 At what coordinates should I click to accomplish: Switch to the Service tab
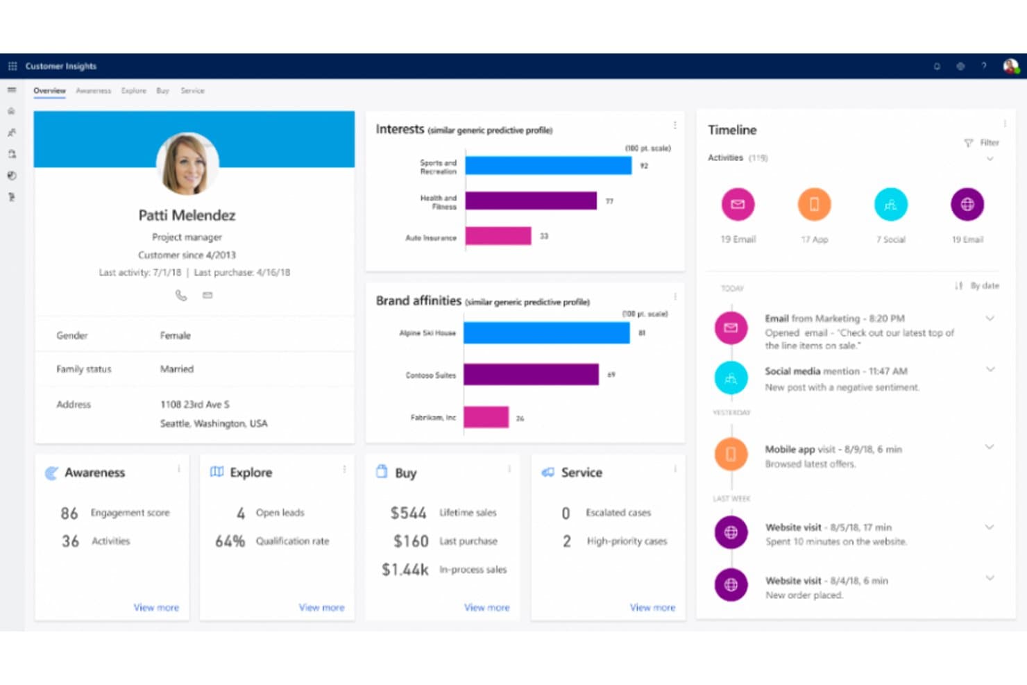pos(193,91)
